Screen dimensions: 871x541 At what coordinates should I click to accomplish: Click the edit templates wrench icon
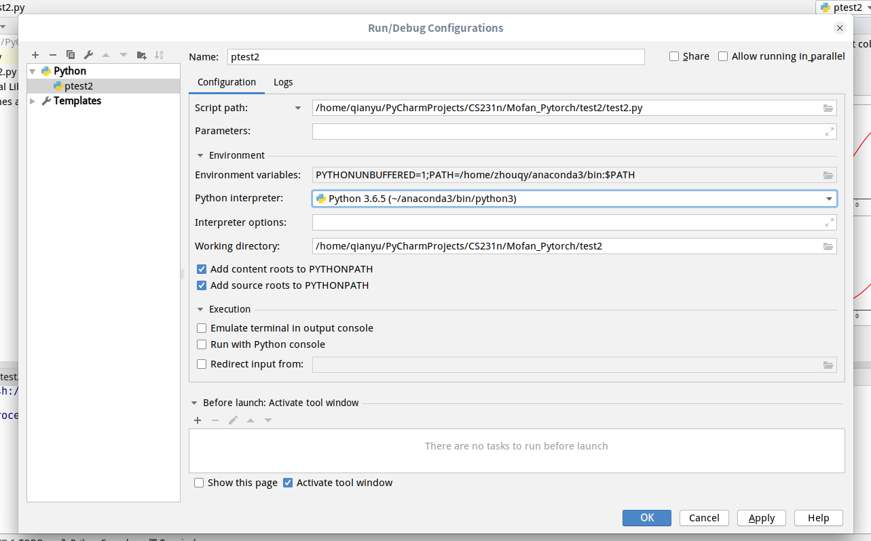pos(88,55)
